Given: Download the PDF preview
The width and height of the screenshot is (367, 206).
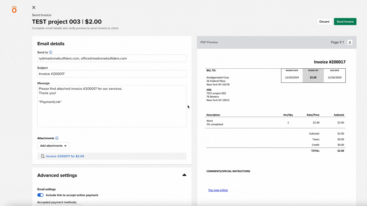Looking at the screenshot, I should (350, 42).
